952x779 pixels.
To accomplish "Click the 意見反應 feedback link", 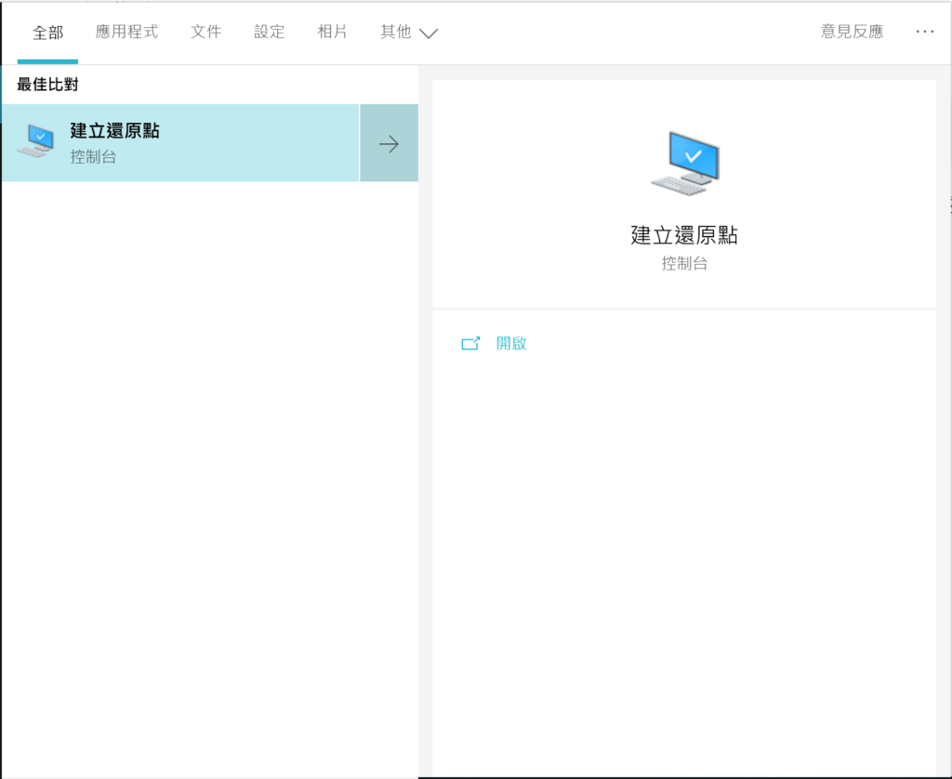I will [x=852, y=32].
